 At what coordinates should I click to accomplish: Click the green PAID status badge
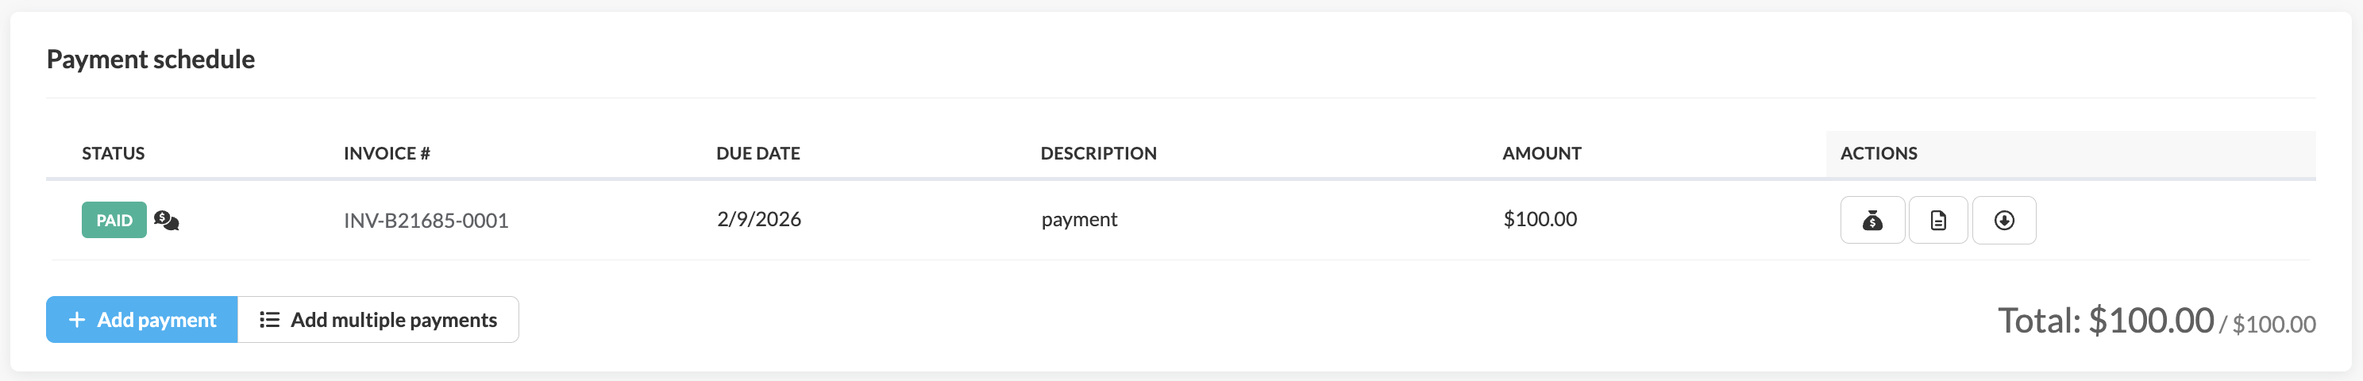tap(114, 221)
